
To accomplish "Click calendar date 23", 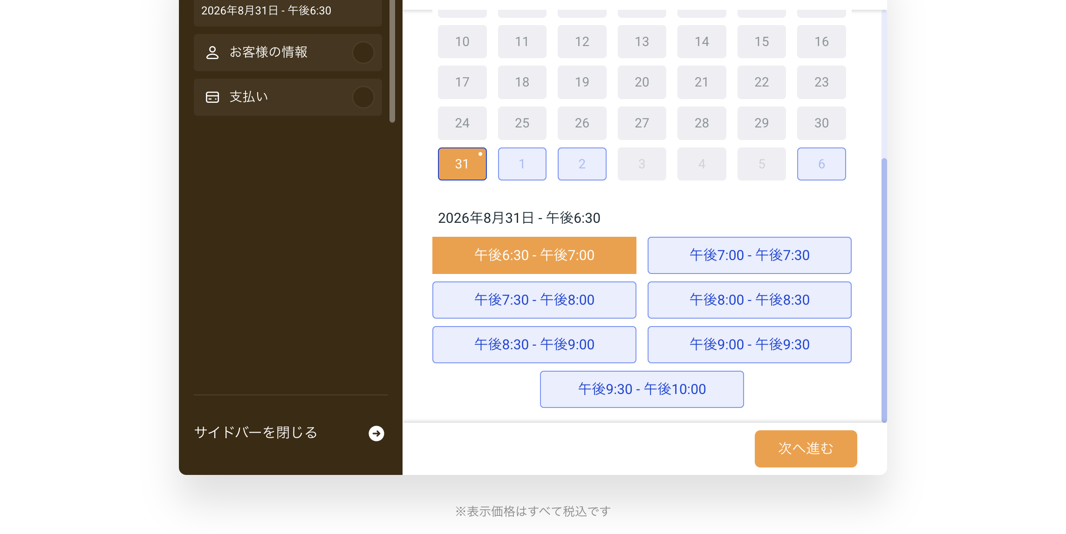I will [x=821, y=82].
